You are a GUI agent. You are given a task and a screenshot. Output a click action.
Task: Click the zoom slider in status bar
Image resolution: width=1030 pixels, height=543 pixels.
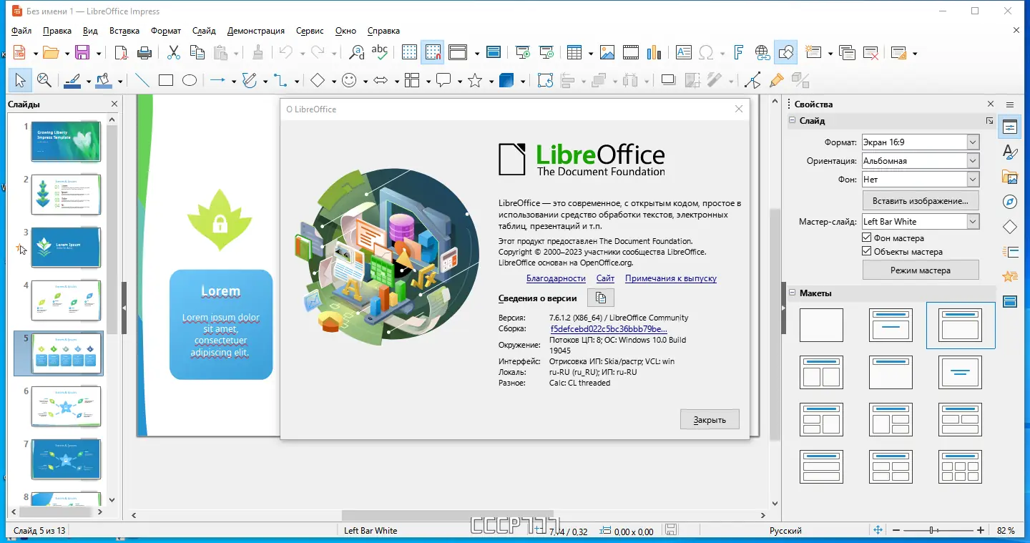[x=939, y=530]
